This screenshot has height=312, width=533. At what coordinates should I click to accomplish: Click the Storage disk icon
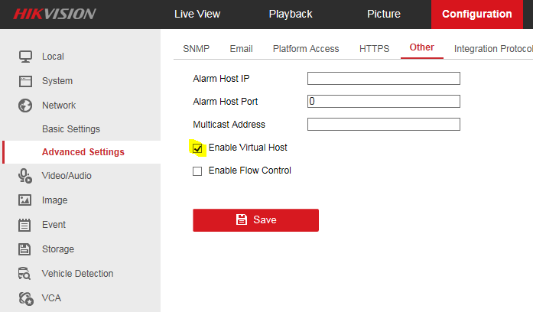click(x=25, y=249)
